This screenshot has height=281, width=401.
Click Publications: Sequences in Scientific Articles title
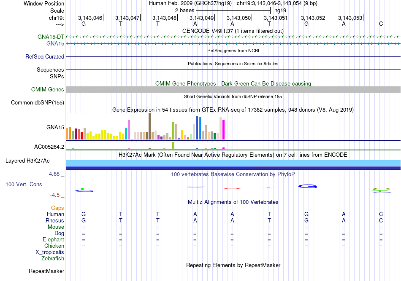tap(233, 64)
